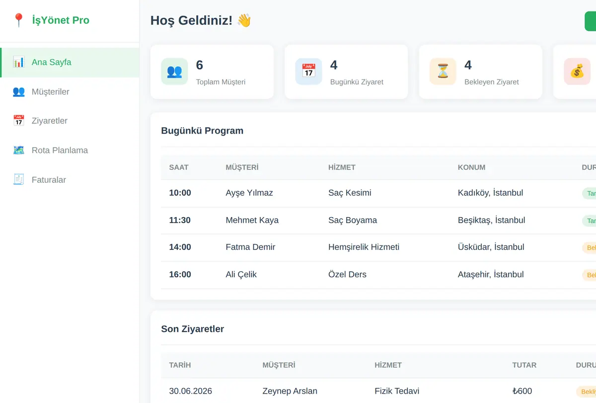Click the Özel Ders service cell

[x=347, y=274]
